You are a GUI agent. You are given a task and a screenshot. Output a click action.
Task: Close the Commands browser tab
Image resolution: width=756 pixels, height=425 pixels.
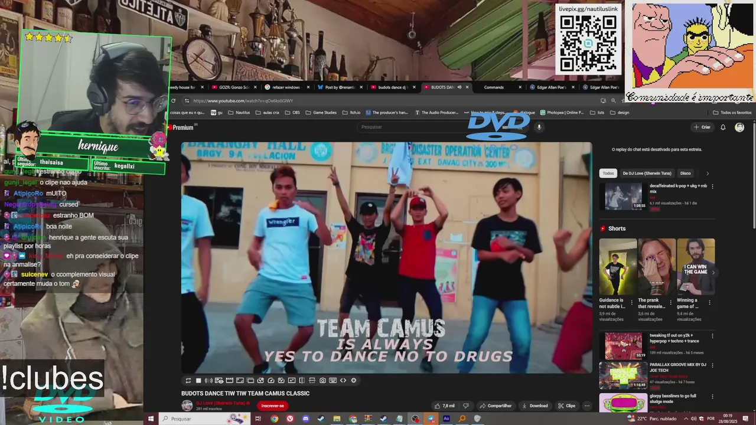point(520,87)
